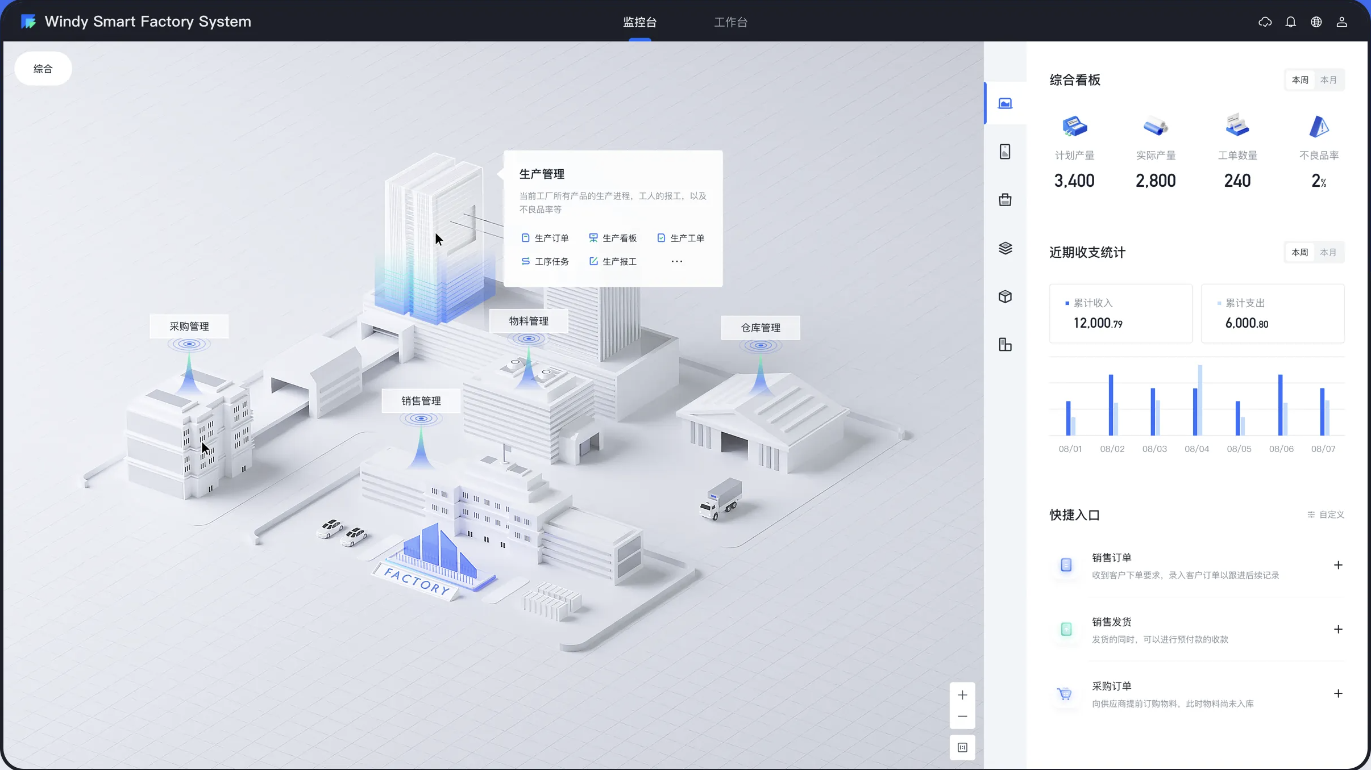Click the 仓库管理 label on map
The height and width of the screenshot is (770, 1371).
tap(760, 328)
